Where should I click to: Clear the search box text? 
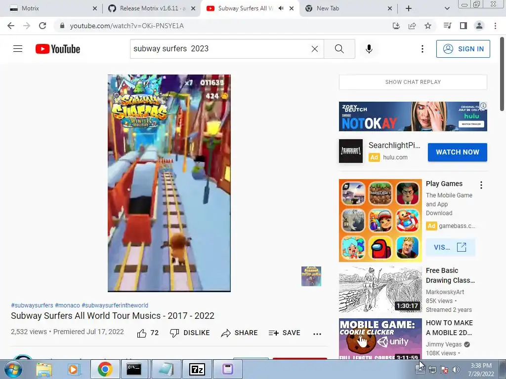[x=315, y=49]
